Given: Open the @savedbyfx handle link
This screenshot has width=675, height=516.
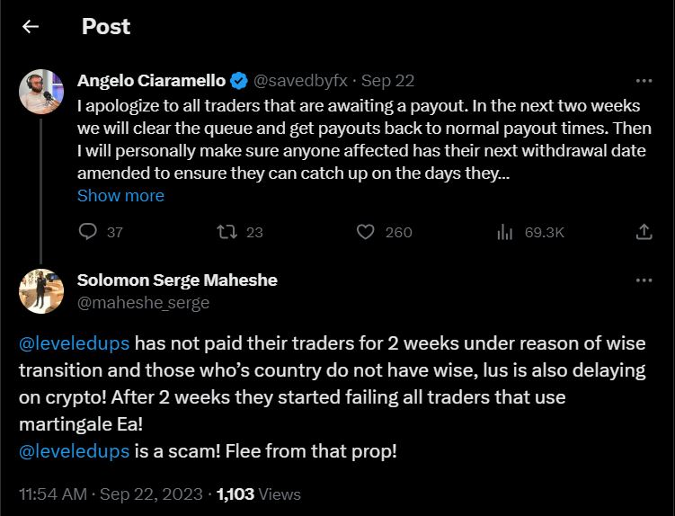Looking at the screenshot, I should coord(301,81).
